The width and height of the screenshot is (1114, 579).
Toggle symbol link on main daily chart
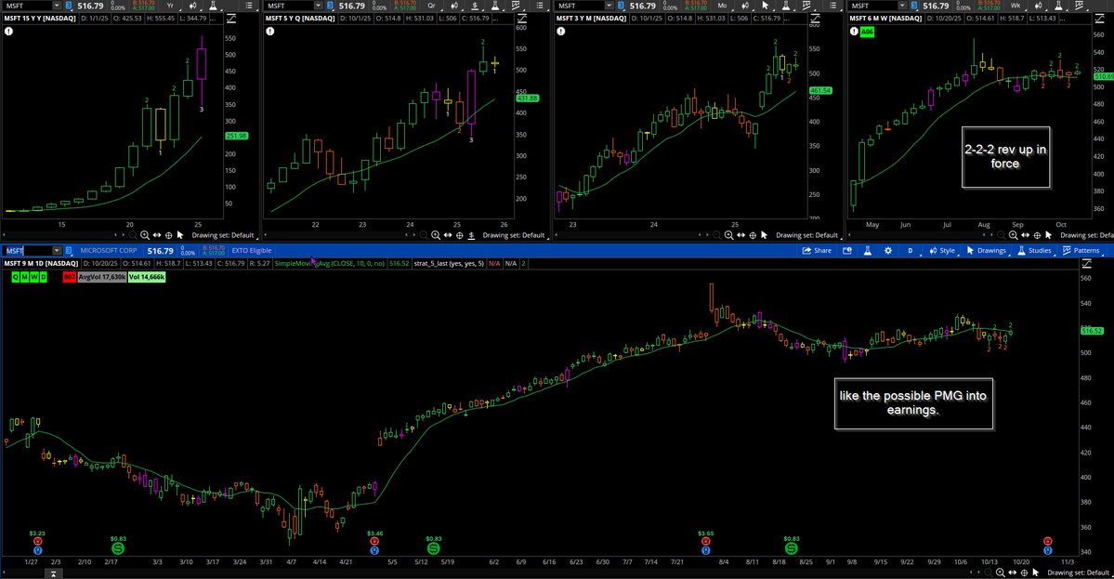pyautogui.click(x=69, y=250)
